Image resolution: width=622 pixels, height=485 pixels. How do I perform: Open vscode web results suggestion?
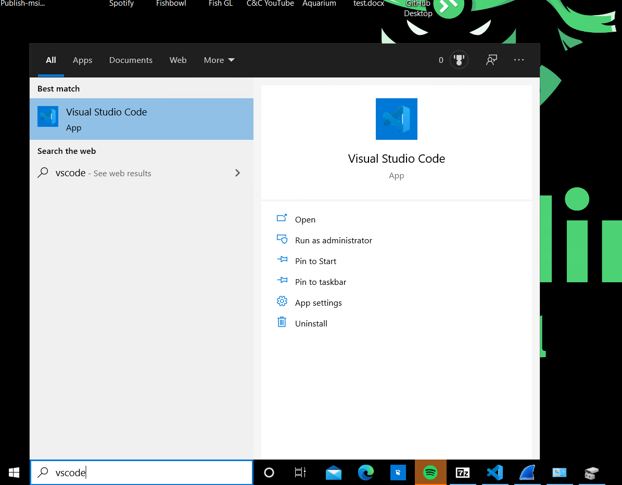pos(141,173)
